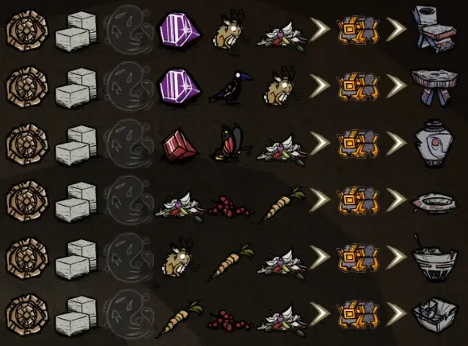
Task: Choose the square stone bowl result
Action: (x=434, y=315)
